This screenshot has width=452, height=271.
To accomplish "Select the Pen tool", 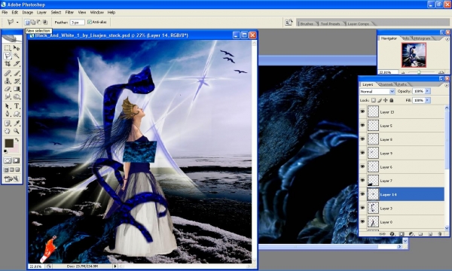I will pos(8,114).
